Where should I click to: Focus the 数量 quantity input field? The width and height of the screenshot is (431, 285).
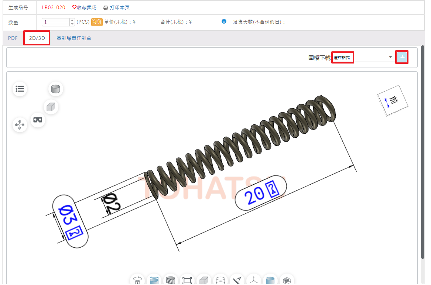(56, 22)
